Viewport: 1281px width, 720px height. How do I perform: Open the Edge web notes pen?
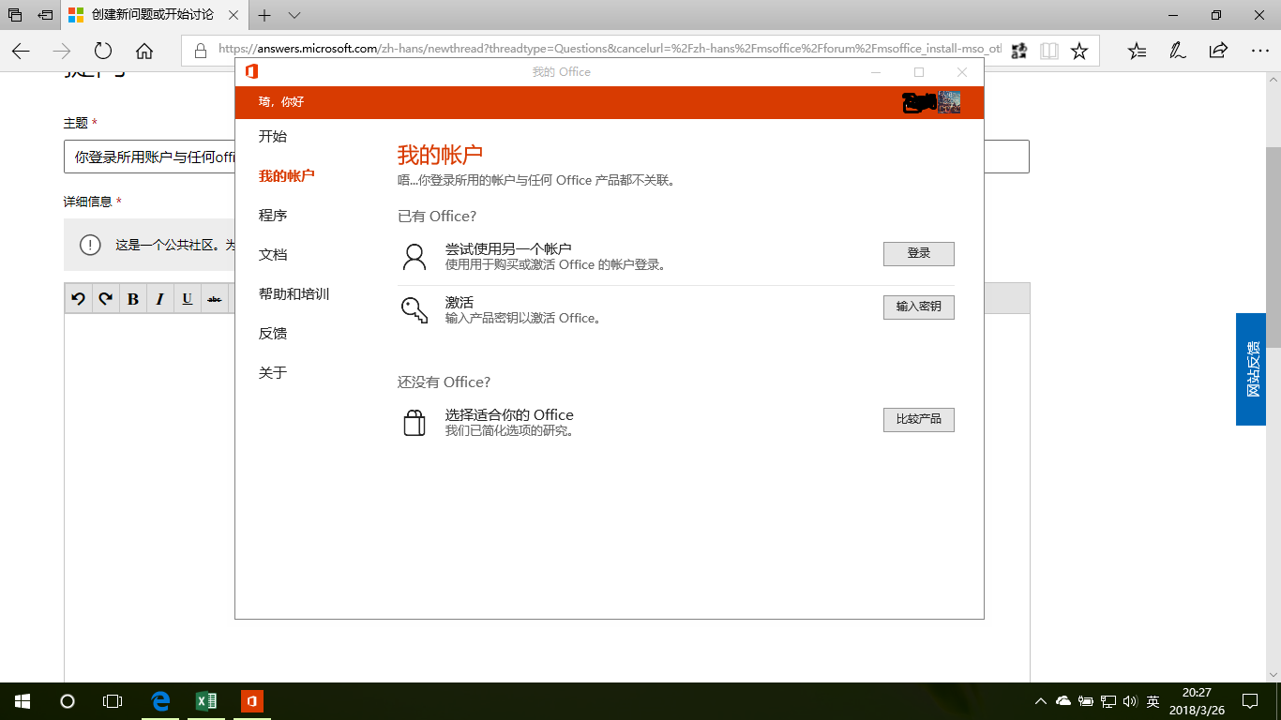pyautogui.click(x=1178, y=51)
